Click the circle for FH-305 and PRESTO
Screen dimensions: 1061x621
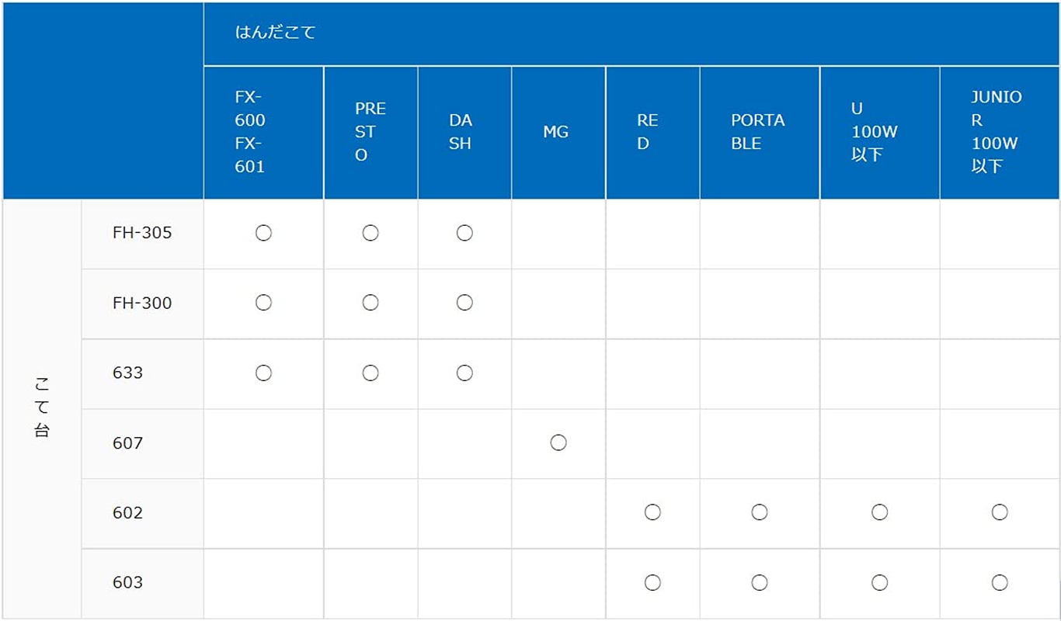370,233
